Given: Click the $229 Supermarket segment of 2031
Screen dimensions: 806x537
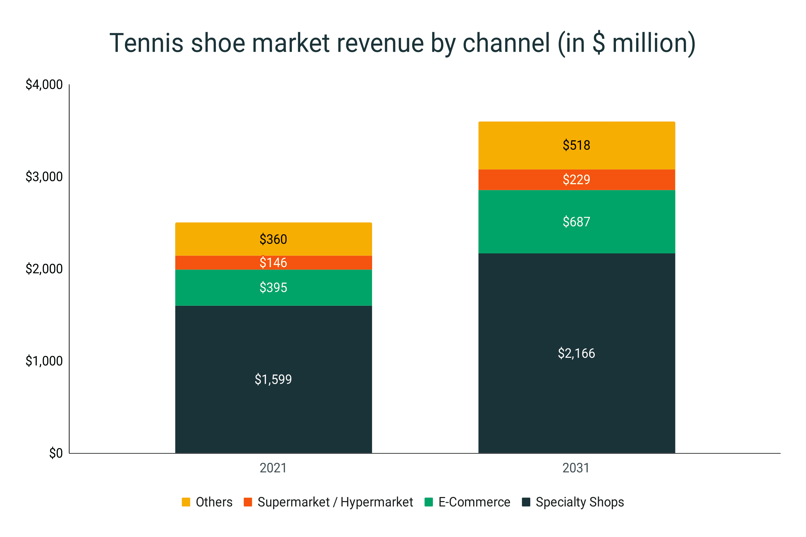Looking at the screenshot, I should pyautogui.click(x=577, y=180).
